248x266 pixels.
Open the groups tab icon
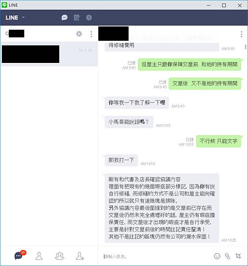pyautogui.click(x=59, y=256)
